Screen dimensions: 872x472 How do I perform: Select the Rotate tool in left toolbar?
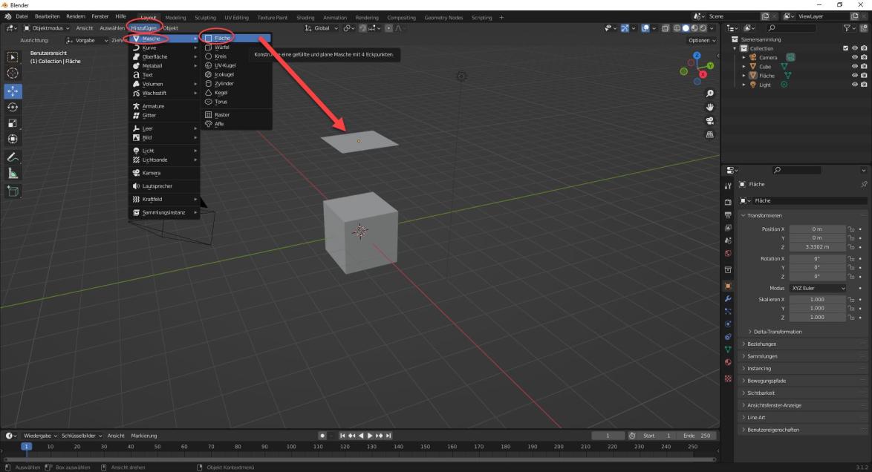[13, 107]
